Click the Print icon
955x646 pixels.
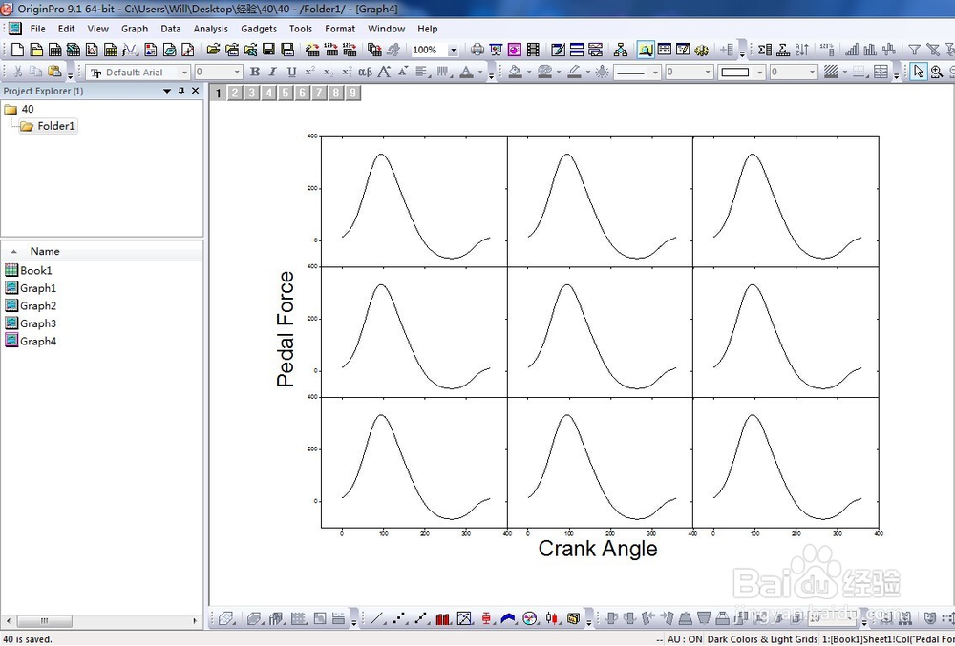[477, 50]
